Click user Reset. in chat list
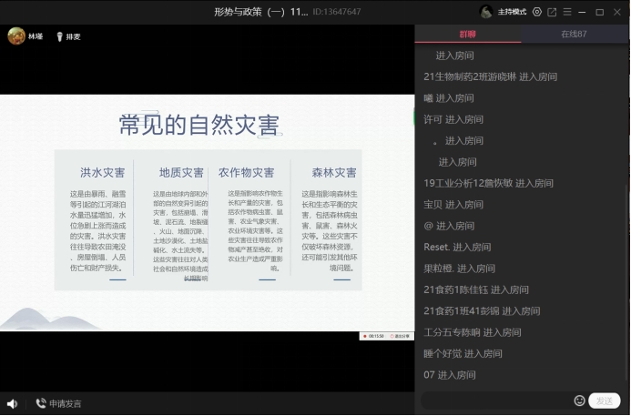Screen dimensions: 631x416 437,247
